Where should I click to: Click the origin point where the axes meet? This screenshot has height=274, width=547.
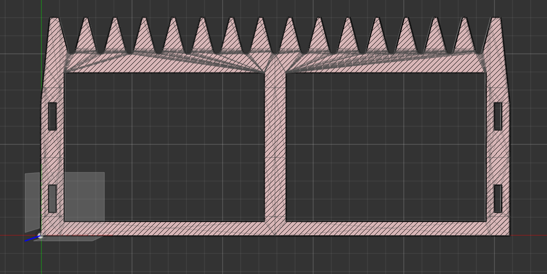[x=41, y=235]
